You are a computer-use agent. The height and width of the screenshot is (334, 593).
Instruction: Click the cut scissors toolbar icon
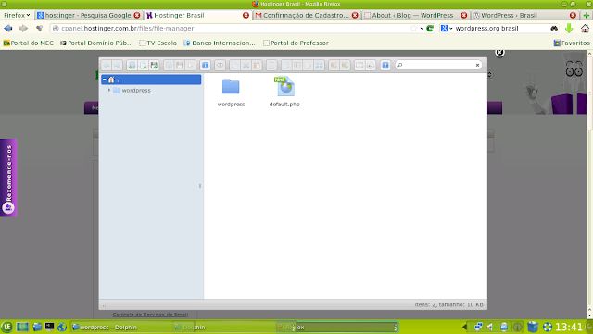tap(246, 66)
